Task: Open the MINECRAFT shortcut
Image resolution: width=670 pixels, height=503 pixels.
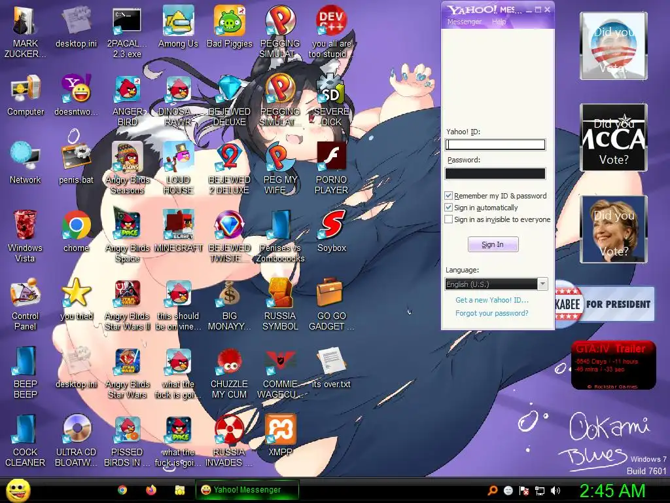Action: tap(178, 231)
